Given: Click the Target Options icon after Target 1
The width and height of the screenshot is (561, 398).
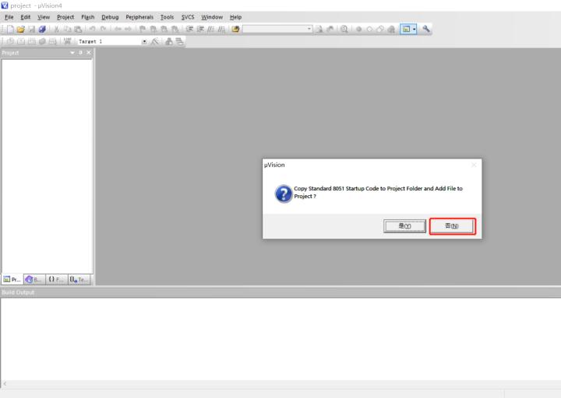Looking at the screenshot, I should click(x=154, y=41).
